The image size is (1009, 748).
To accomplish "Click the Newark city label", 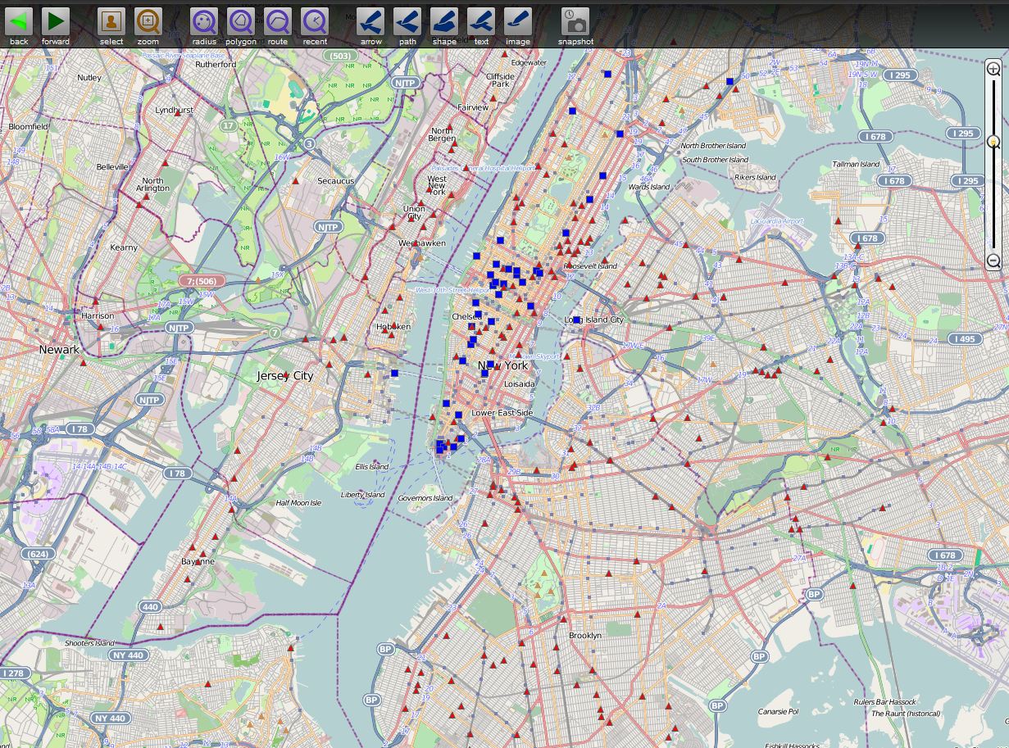I will (x=60, y=350).
